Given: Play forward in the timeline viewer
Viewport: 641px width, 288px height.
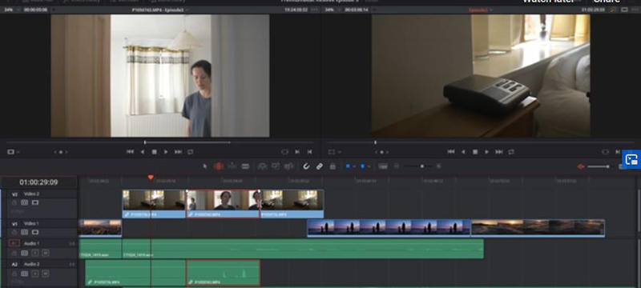Looking at the screenshot, I should click(x=487, y=152).
